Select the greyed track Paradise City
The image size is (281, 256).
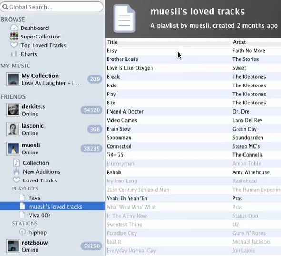click(x=121, y=233)
